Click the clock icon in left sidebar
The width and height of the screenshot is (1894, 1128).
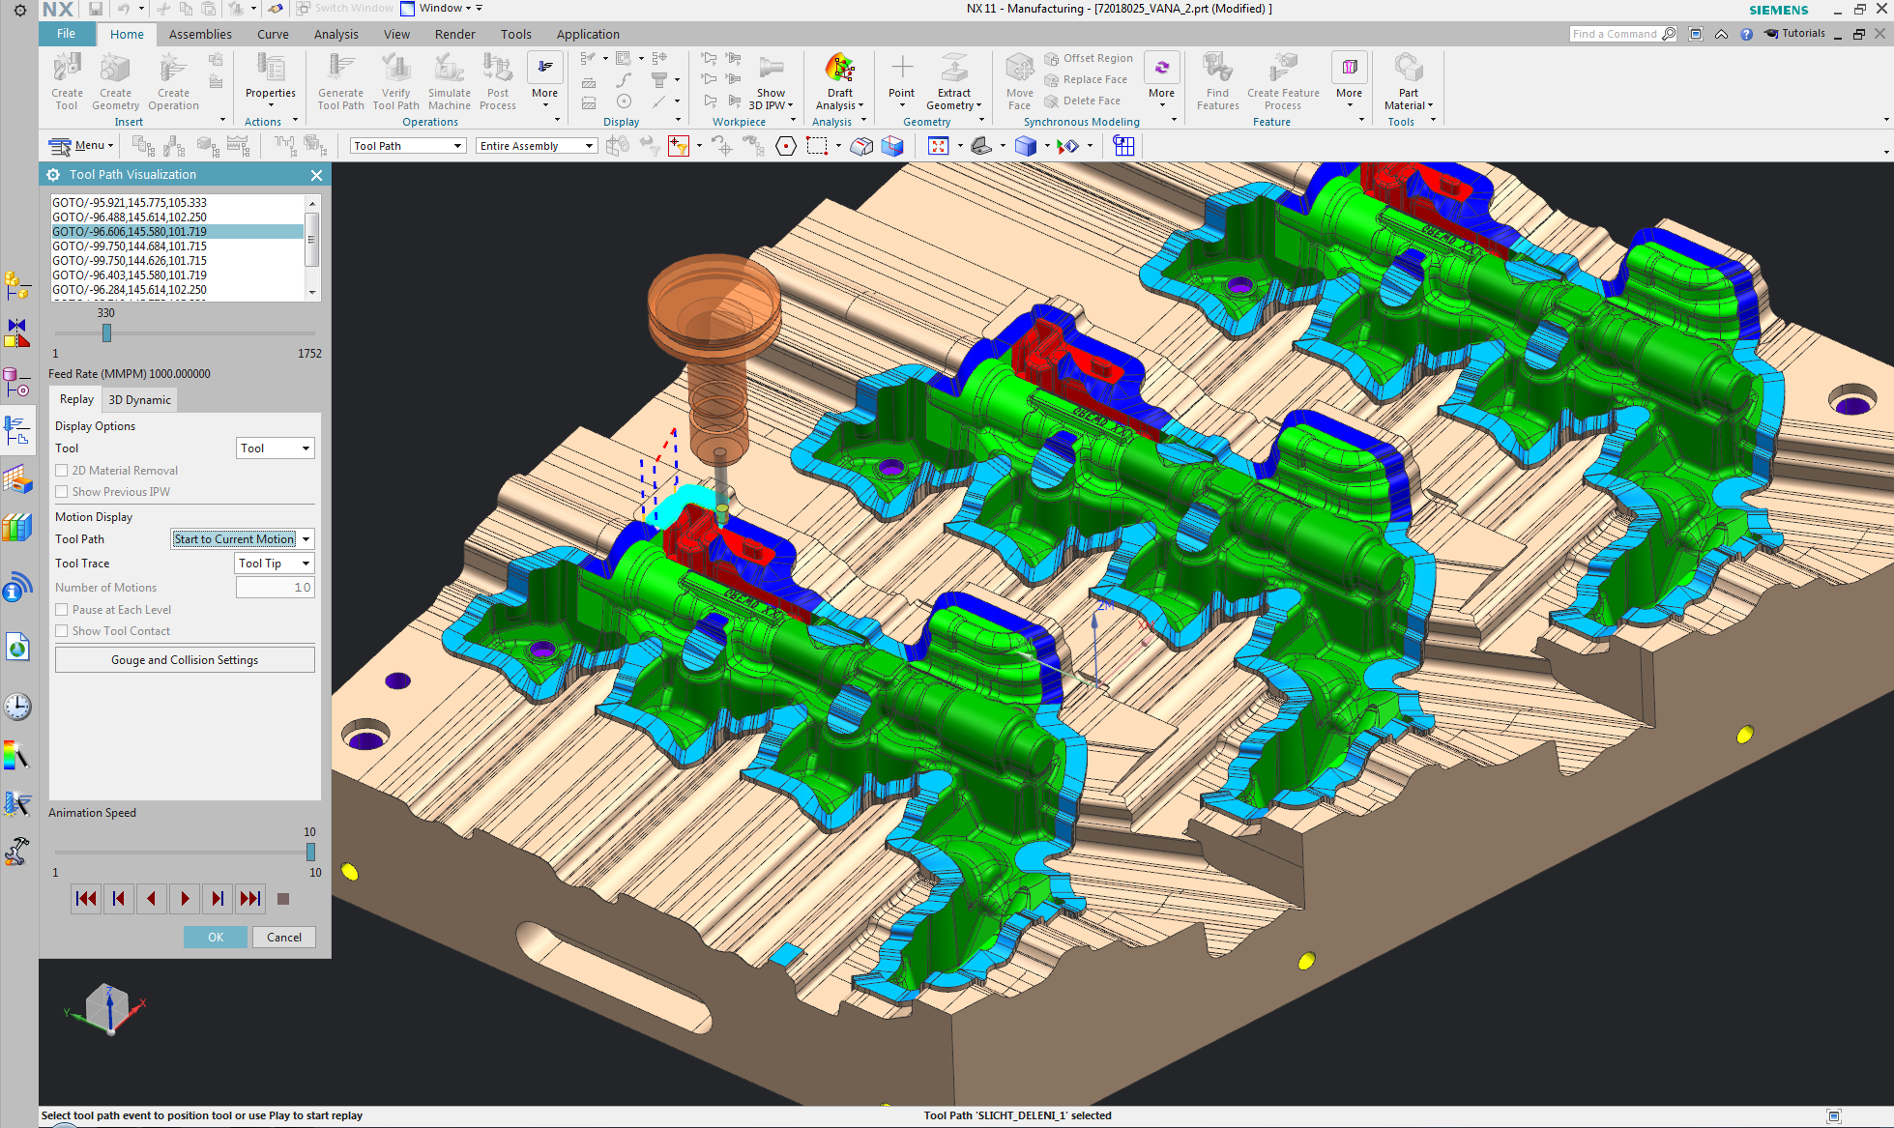(17, 707)
